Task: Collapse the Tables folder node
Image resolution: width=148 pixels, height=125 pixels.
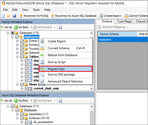Action: pos(17,57)
